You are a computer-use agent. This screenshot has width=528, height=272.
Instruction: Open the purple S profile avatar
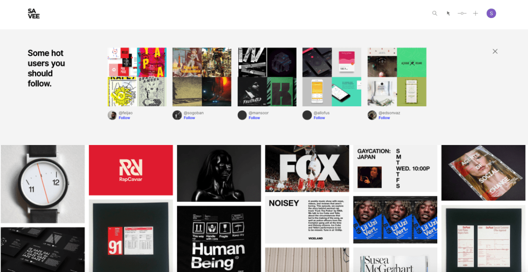pos(491,14)
